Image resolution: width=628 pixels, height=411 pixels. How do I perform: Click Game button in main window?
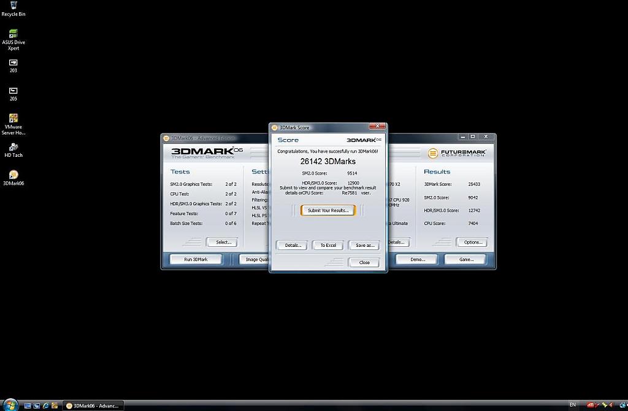[x=466, y=259]
